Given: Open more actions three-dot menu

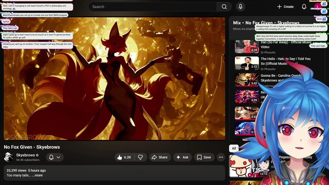Looking at the screenshot, I should pyautogui.click(x=221, y=157).
